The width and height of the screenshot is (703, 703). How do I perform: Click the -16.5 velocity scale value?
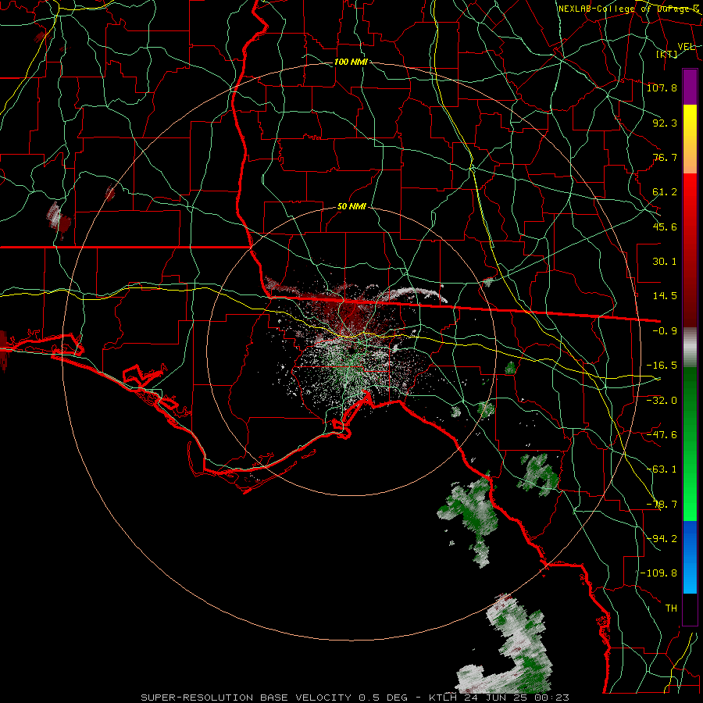click(x=662, y=366)
